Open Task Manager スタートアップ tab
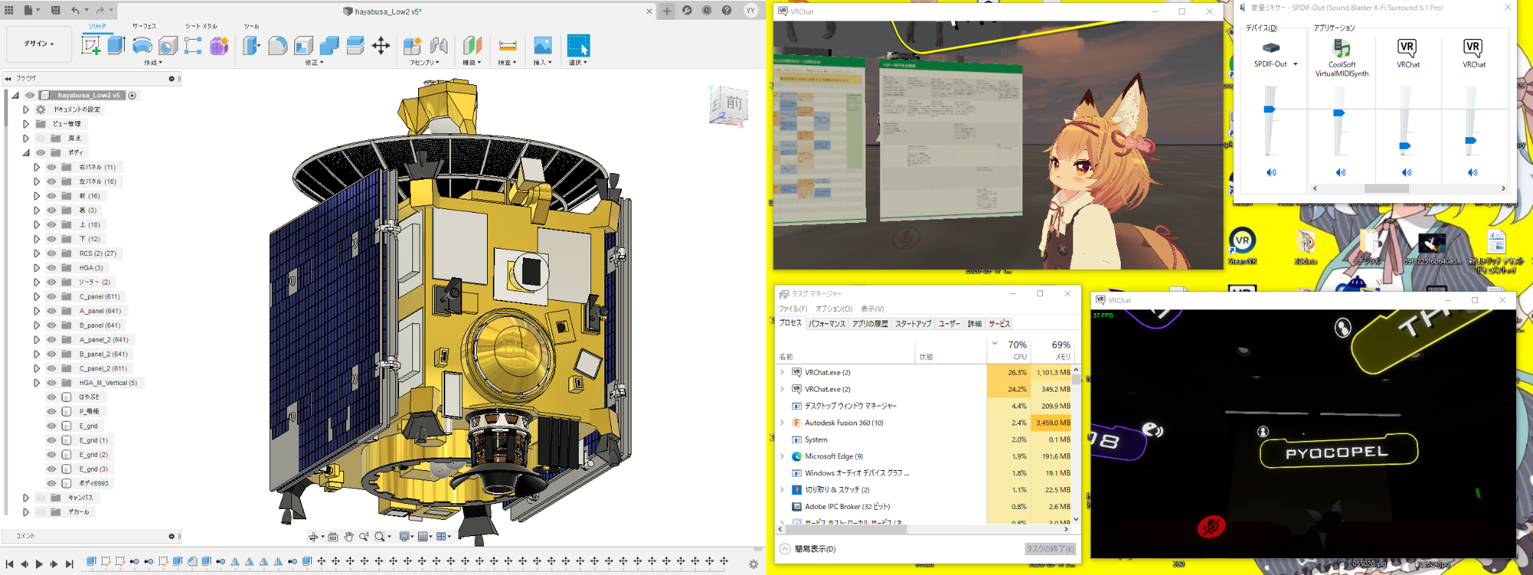The width and height of the screenshot is (1533, 575). point(913,323)
